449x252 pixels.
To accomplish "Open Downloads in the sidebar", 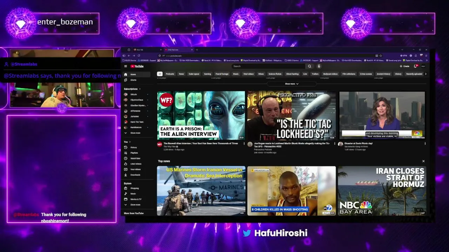I will (137, 175).
